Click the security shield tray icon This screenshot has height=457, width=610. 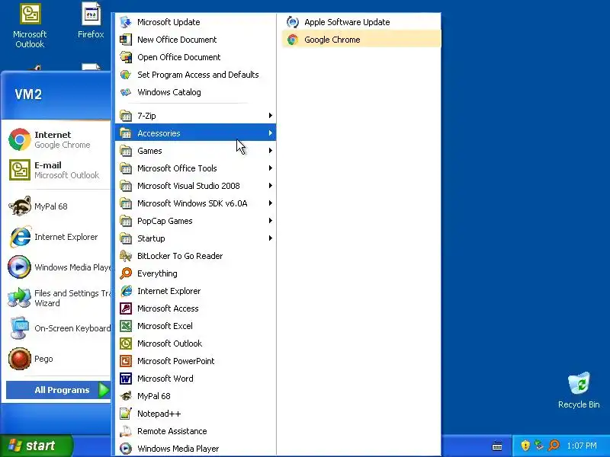(525, 446)
